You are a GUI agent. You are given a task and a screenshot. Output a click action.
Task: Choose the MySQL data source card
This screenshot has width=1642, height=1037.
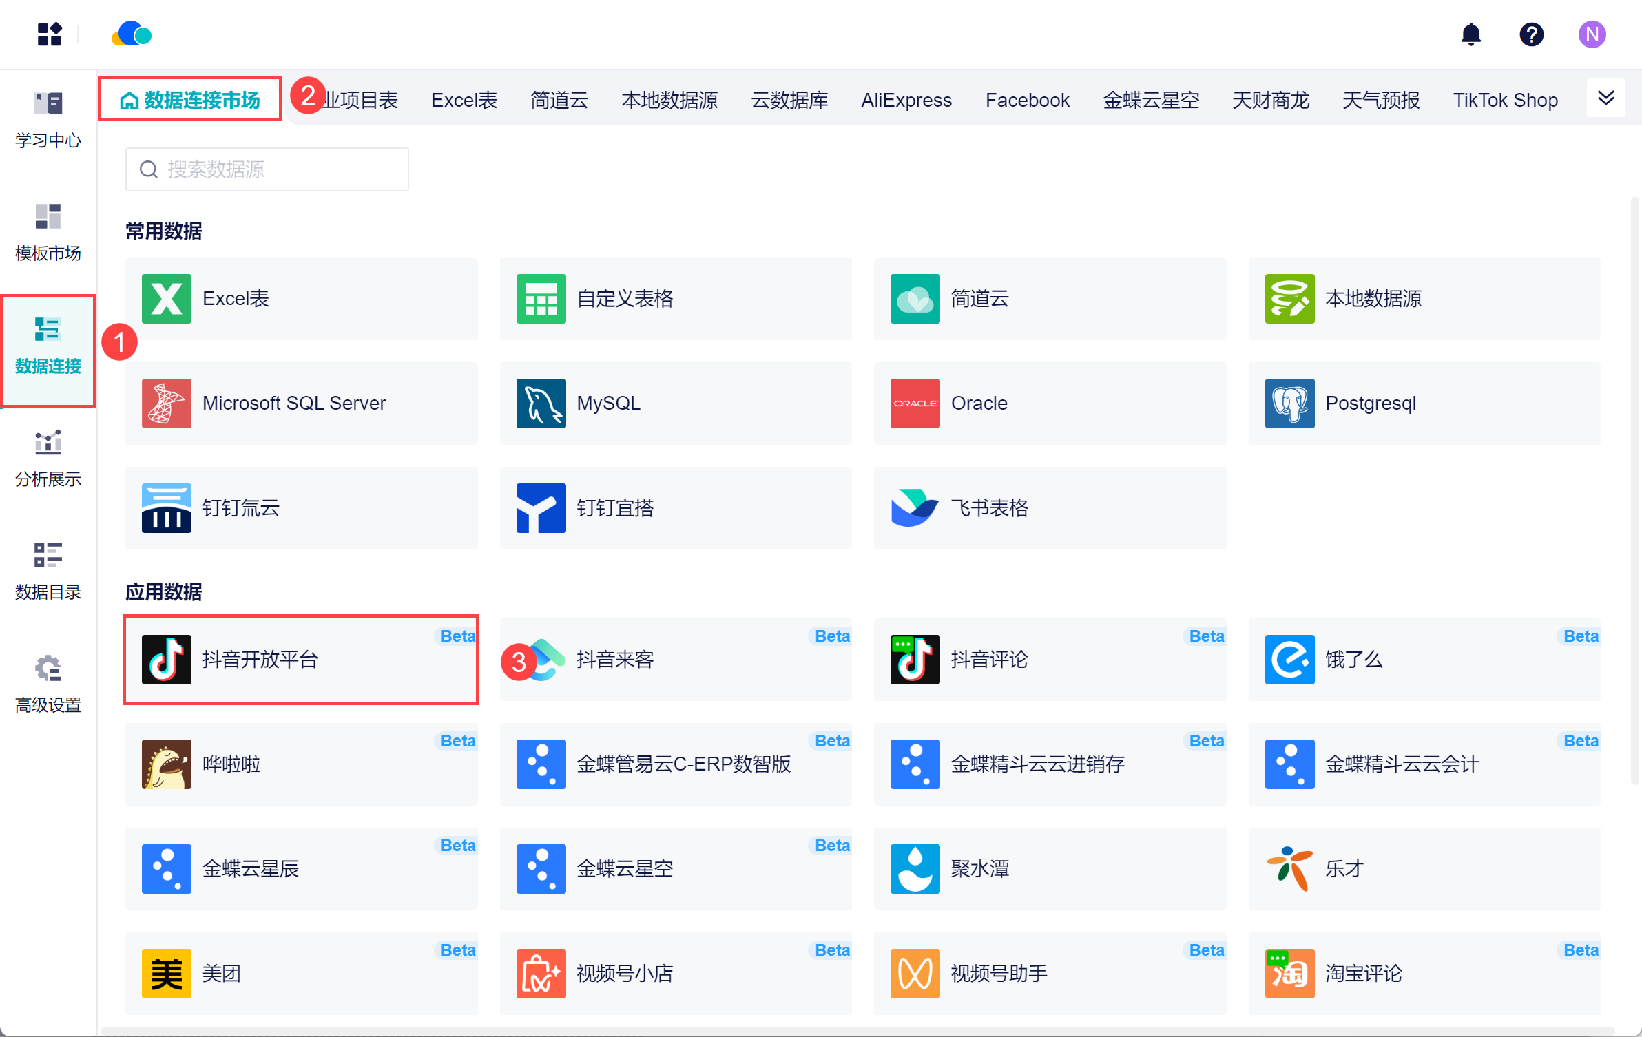[675, 404]
